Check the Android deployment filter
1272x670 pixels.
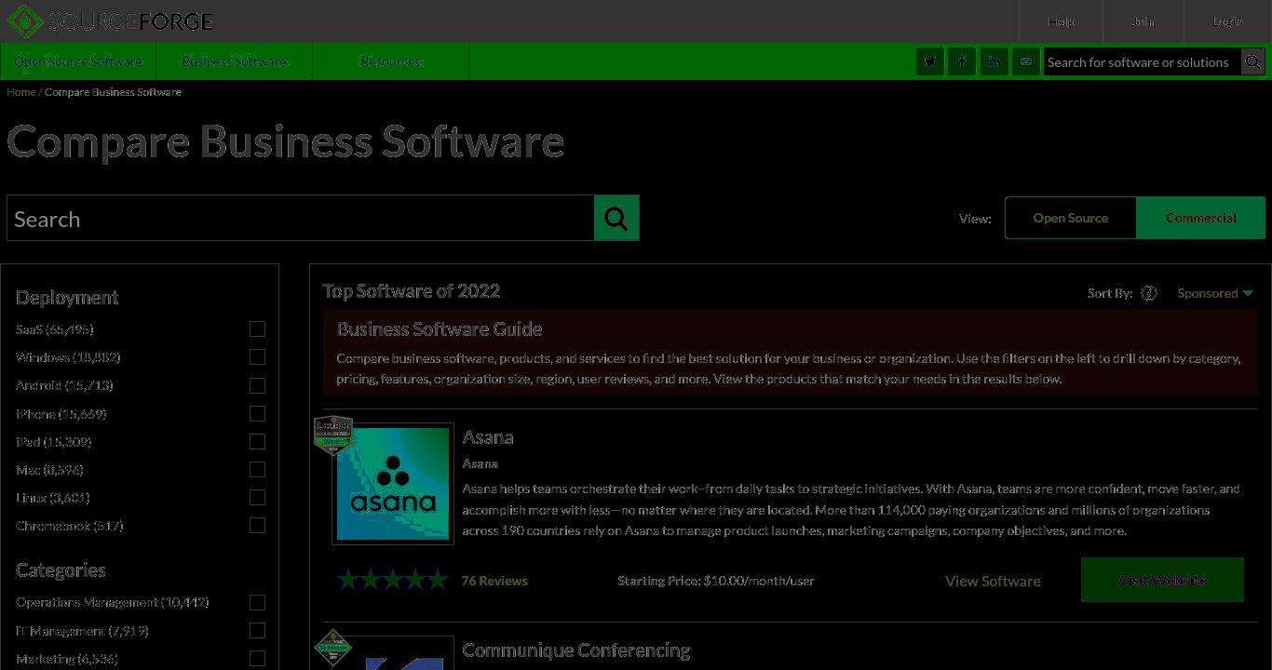pos(257,385)
